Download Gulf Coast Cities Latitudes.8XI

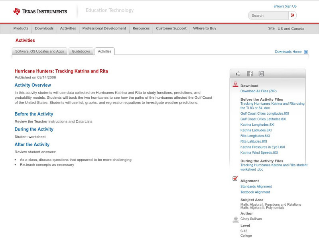[x=263, y=119]
